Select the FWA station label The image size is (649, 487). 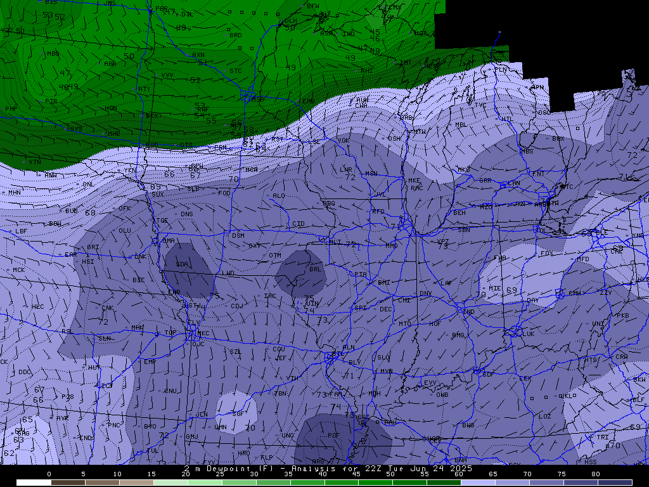tap(500, 258)
